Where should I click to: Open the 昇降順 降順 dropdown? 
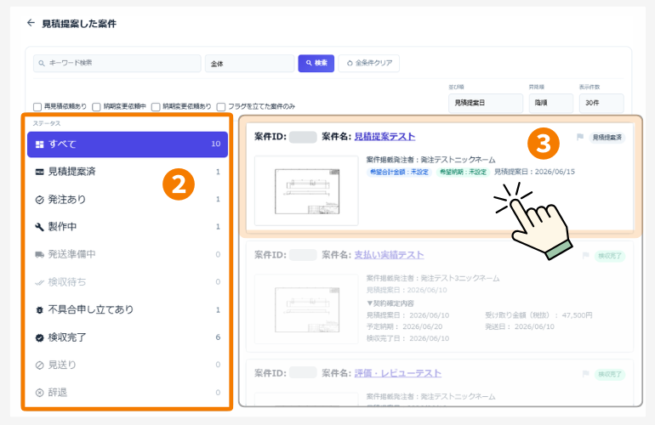click(x=551, y=103)
